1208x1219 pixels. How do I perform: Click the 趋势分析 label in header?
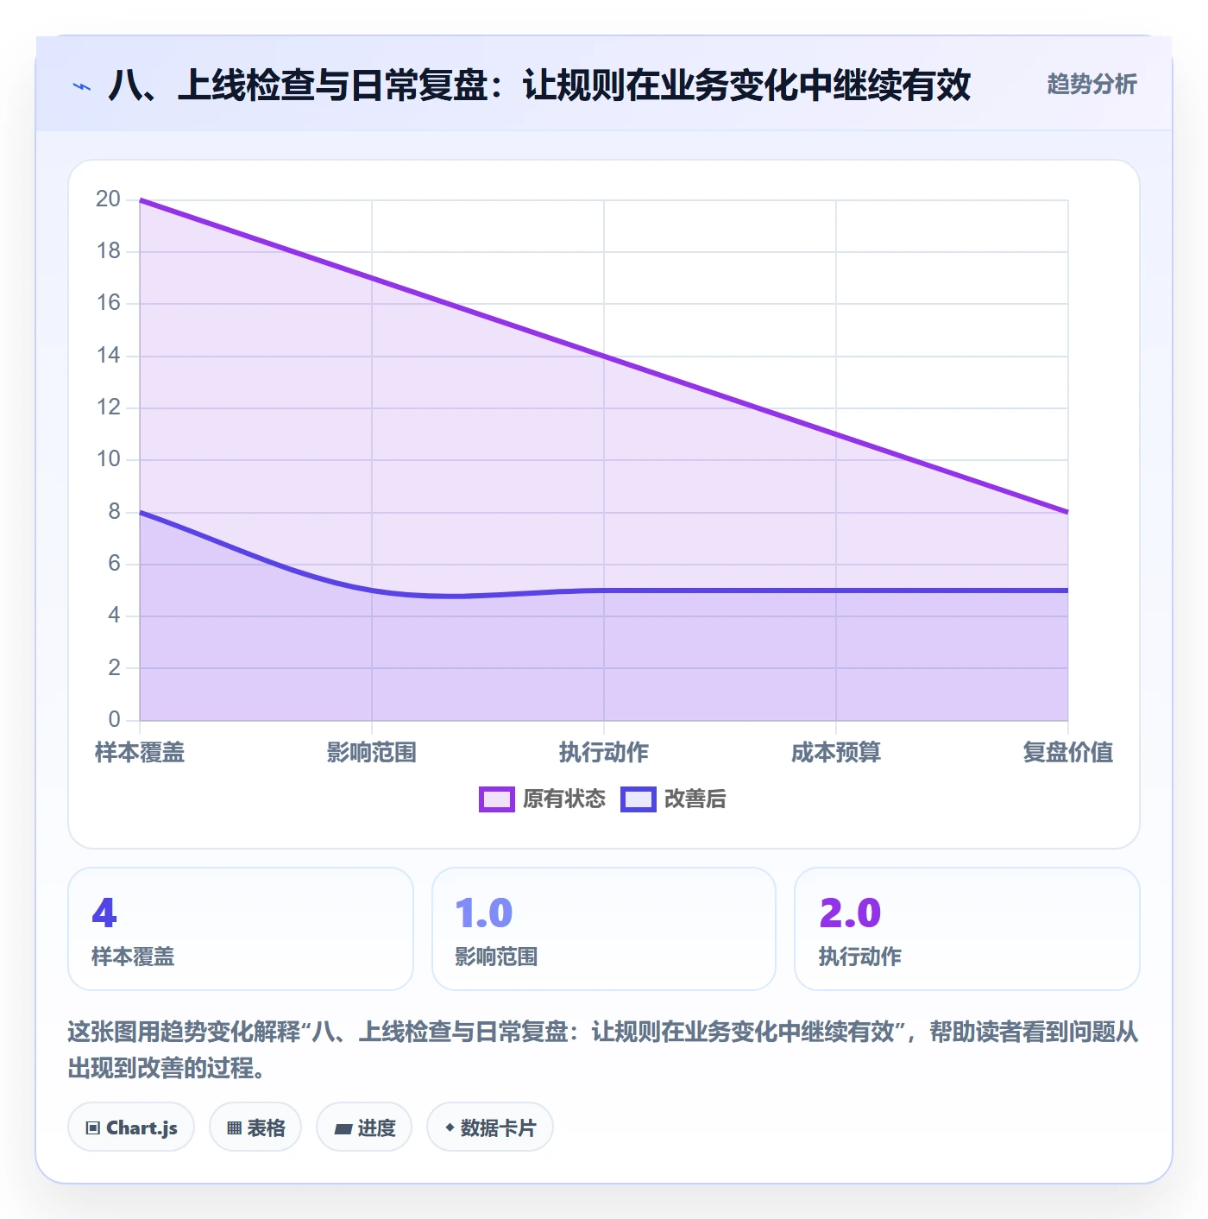click(1092, 85)
